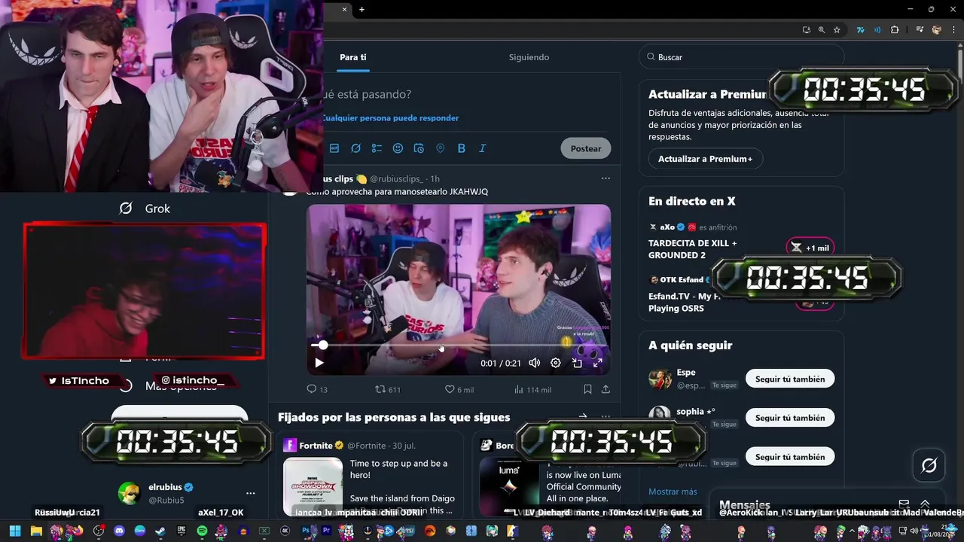Switch to the Para ti tab
Viewport: 964px width, 542px height.
click(353, 57)
